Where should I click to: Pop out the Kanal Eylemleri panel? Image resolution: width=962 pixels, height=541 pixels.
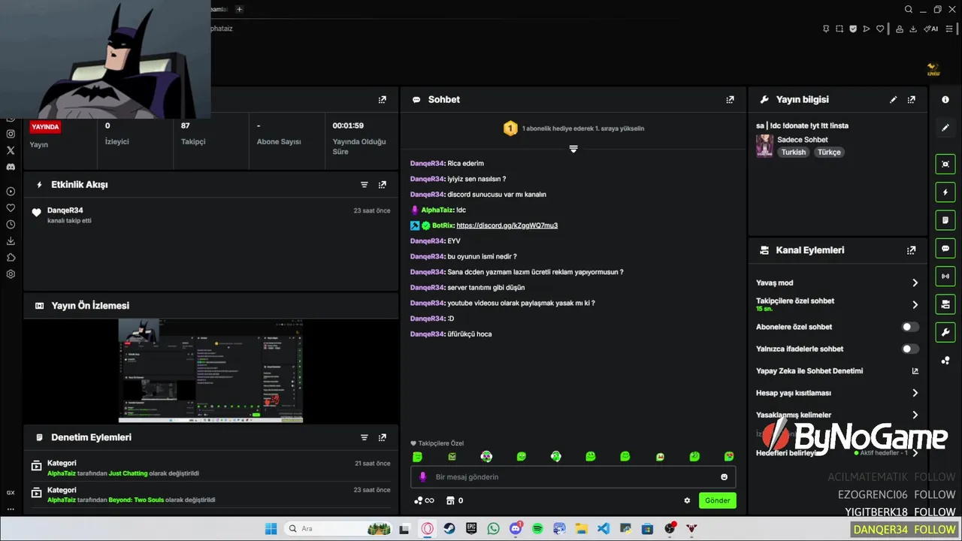(x=911, y=250)
